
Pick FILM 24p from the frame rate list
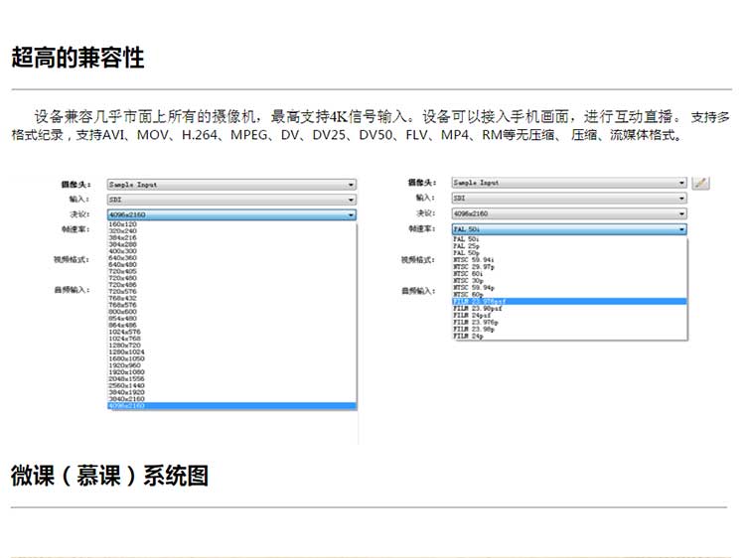[x=467, y=337]
